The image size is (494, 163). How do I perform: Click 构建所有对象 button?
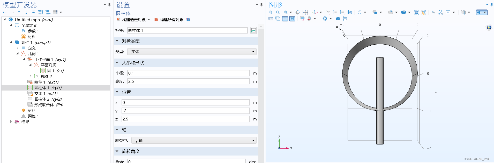(169, 20)
